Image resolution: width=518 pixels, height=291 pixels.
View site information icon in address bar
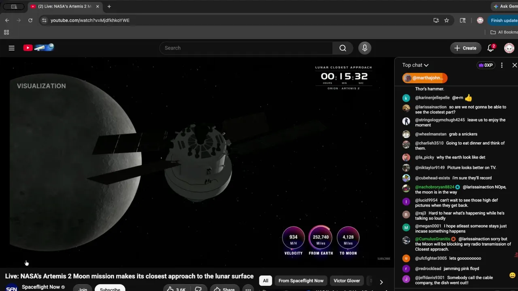pyautogui.click(x=44, y=20)
